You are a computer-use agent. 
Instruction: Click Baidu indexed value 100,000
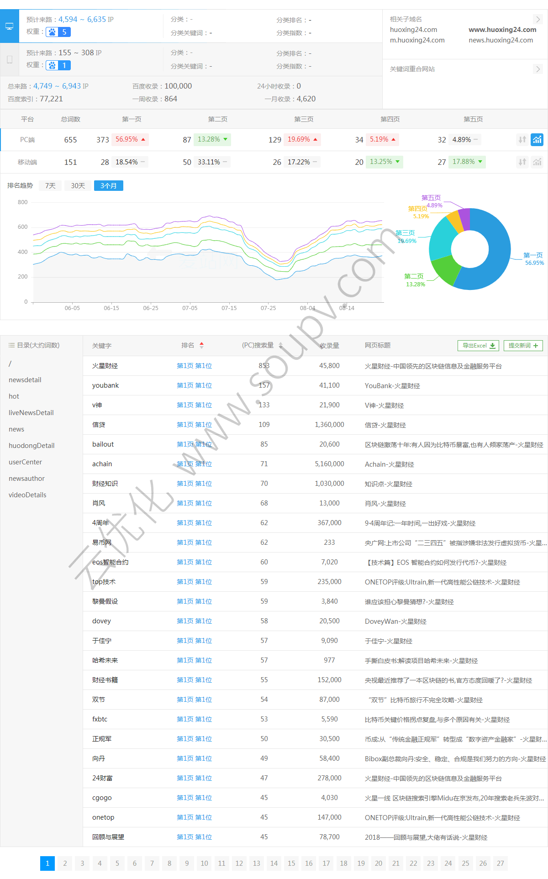click(x=178, y=86)
